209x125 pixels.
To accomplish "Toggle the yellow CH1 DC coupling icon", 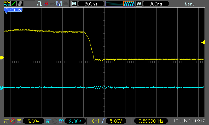I will 6,121.
